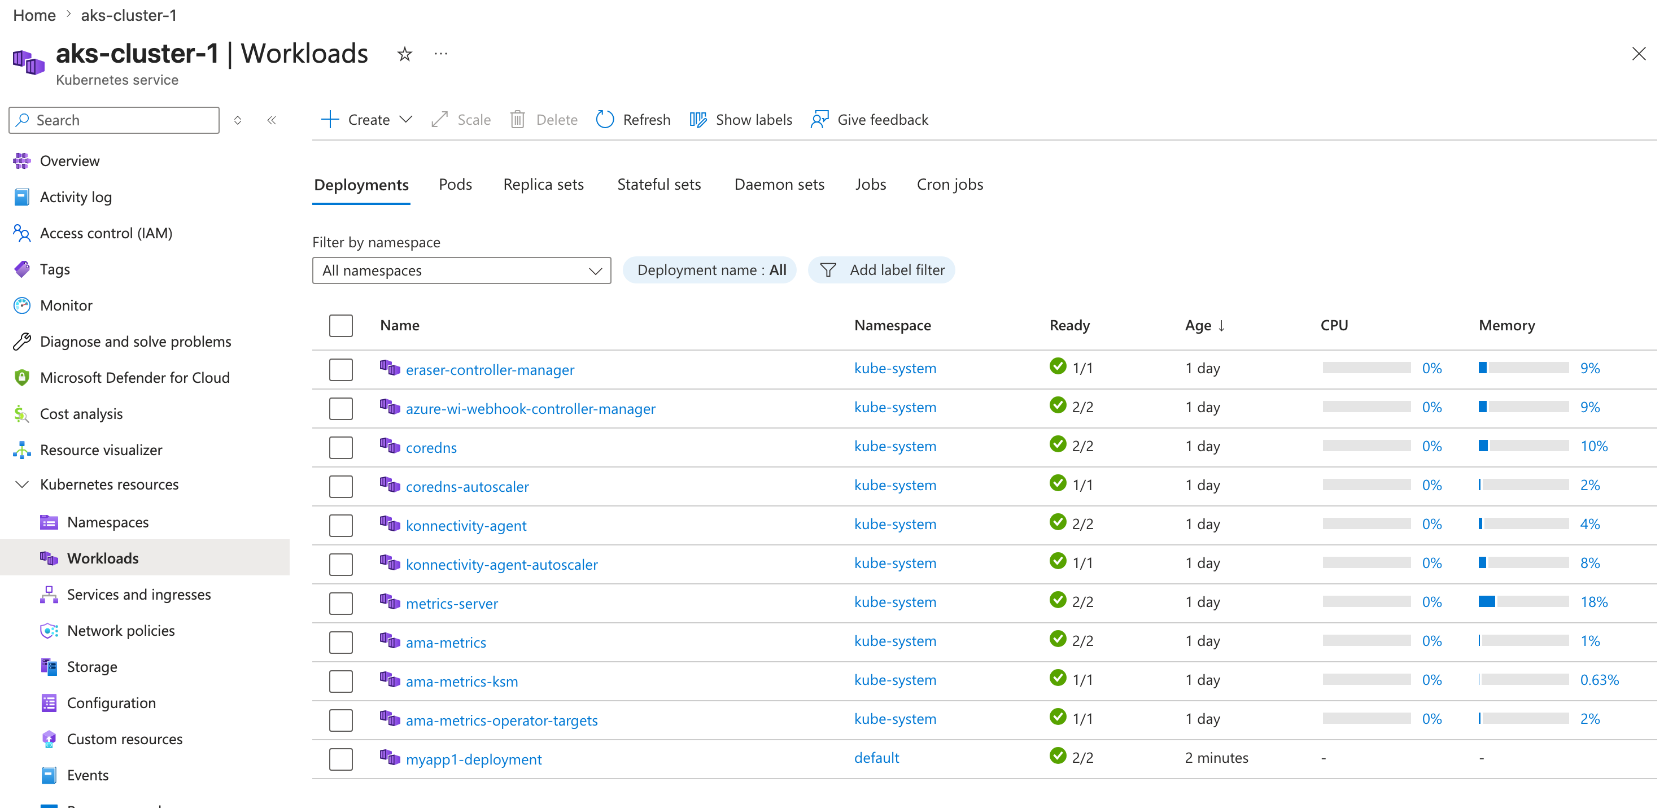Click the Events sidebar icon
1664x808 pixels.
click(49, 775)
